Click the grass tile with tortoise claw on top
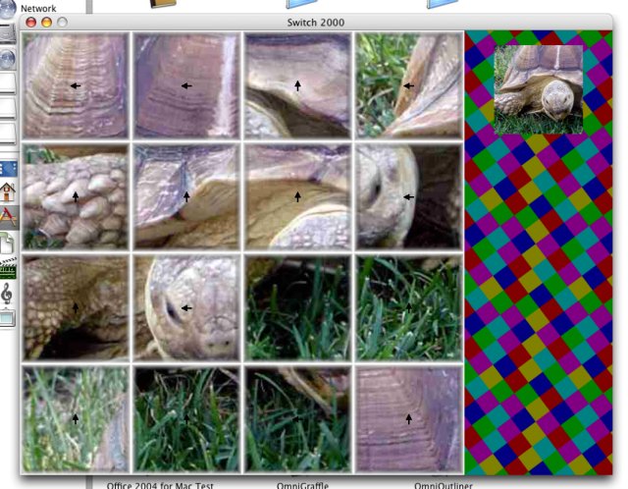Viewport: 628px width, 489px height. [x=297, y=419]
